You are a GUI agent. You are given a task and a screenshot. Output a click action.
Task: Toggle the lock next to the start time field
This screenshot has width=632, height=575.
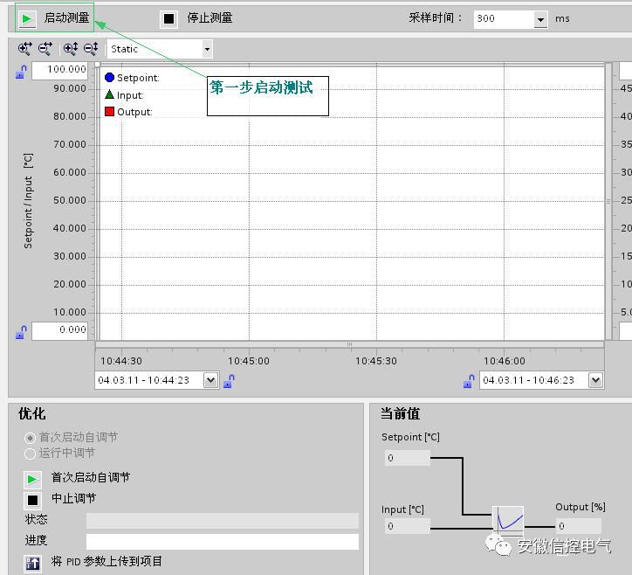229,380
